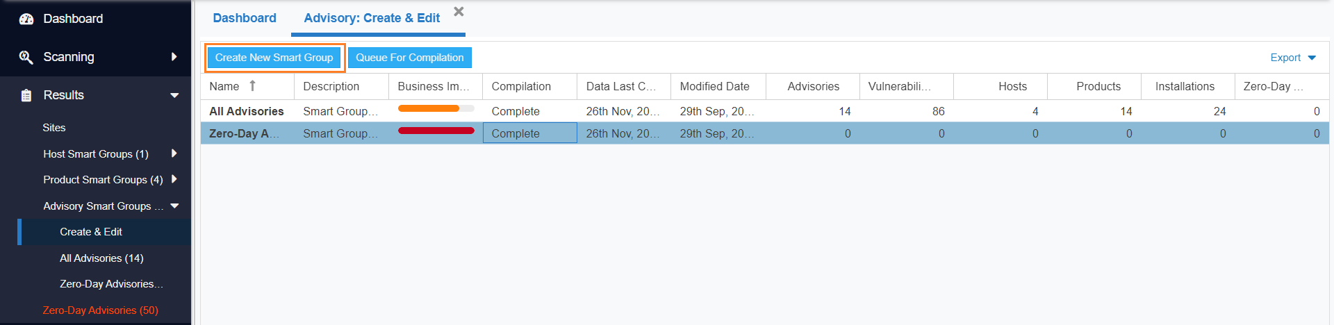Switch to the Dashboard tab

click(x=245, y=18)
